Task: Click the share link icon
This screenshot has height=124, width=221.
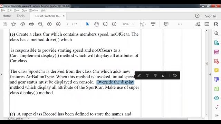Action: coord(198,24)
